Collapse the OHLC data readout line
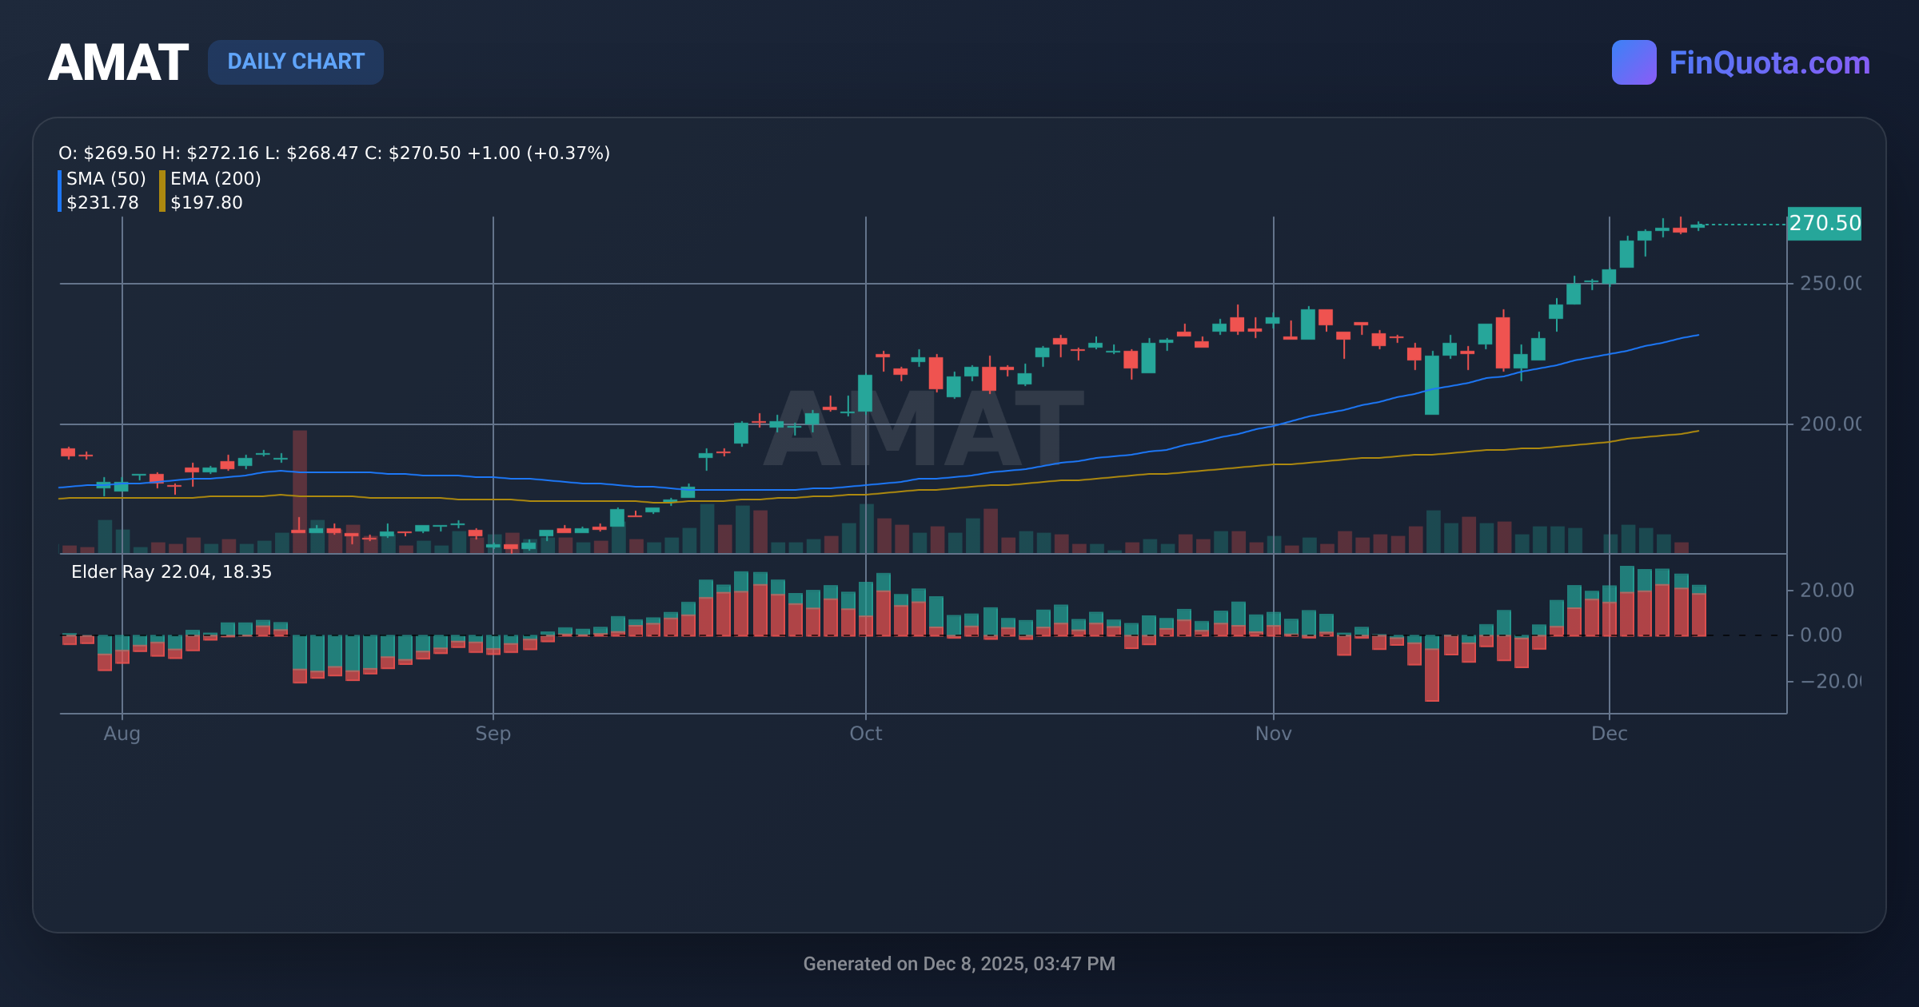This screenshot has width=1919, height=1007. [332, 153]
